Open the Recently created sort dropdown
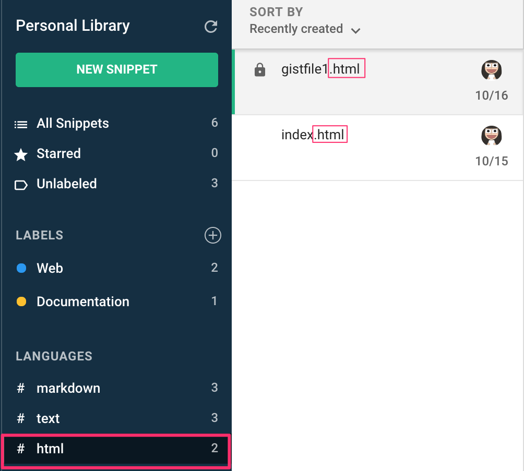This screenshot has height=471, width=524. (x=296, y=29)
